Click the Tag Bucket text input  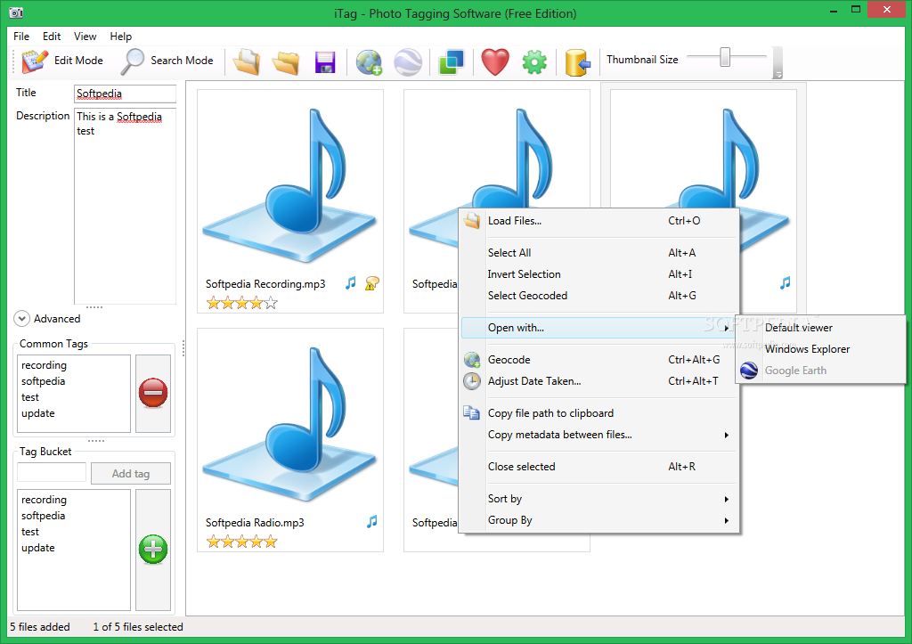[x=52, y=472]
